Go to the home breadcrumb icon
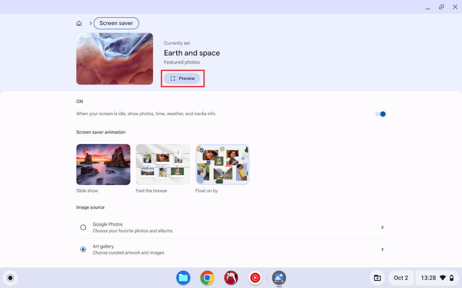 (79, 23)
